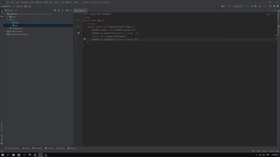Collapse the project root node
The image size is (280, 157).
click(x=5, y=14)
